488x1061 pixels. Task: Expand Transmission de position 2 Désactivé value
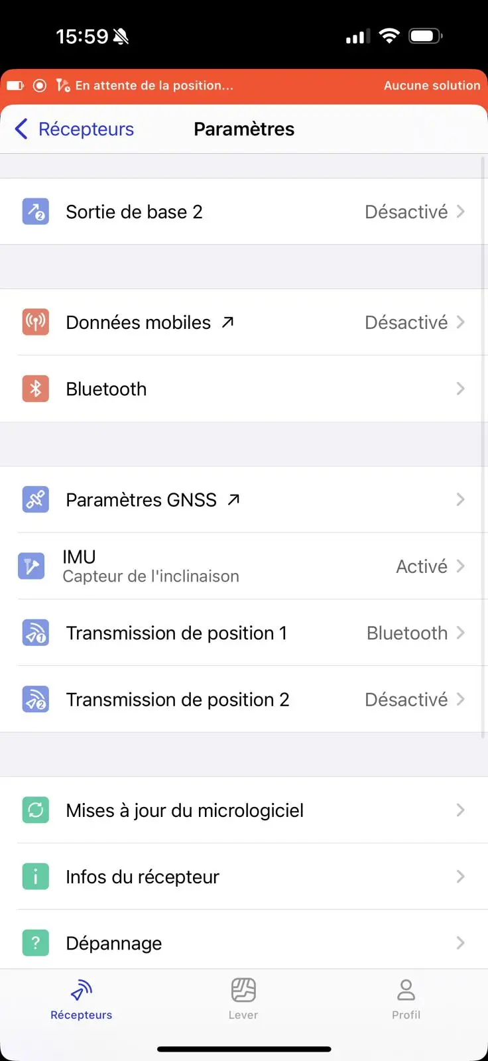coord(406,699)
